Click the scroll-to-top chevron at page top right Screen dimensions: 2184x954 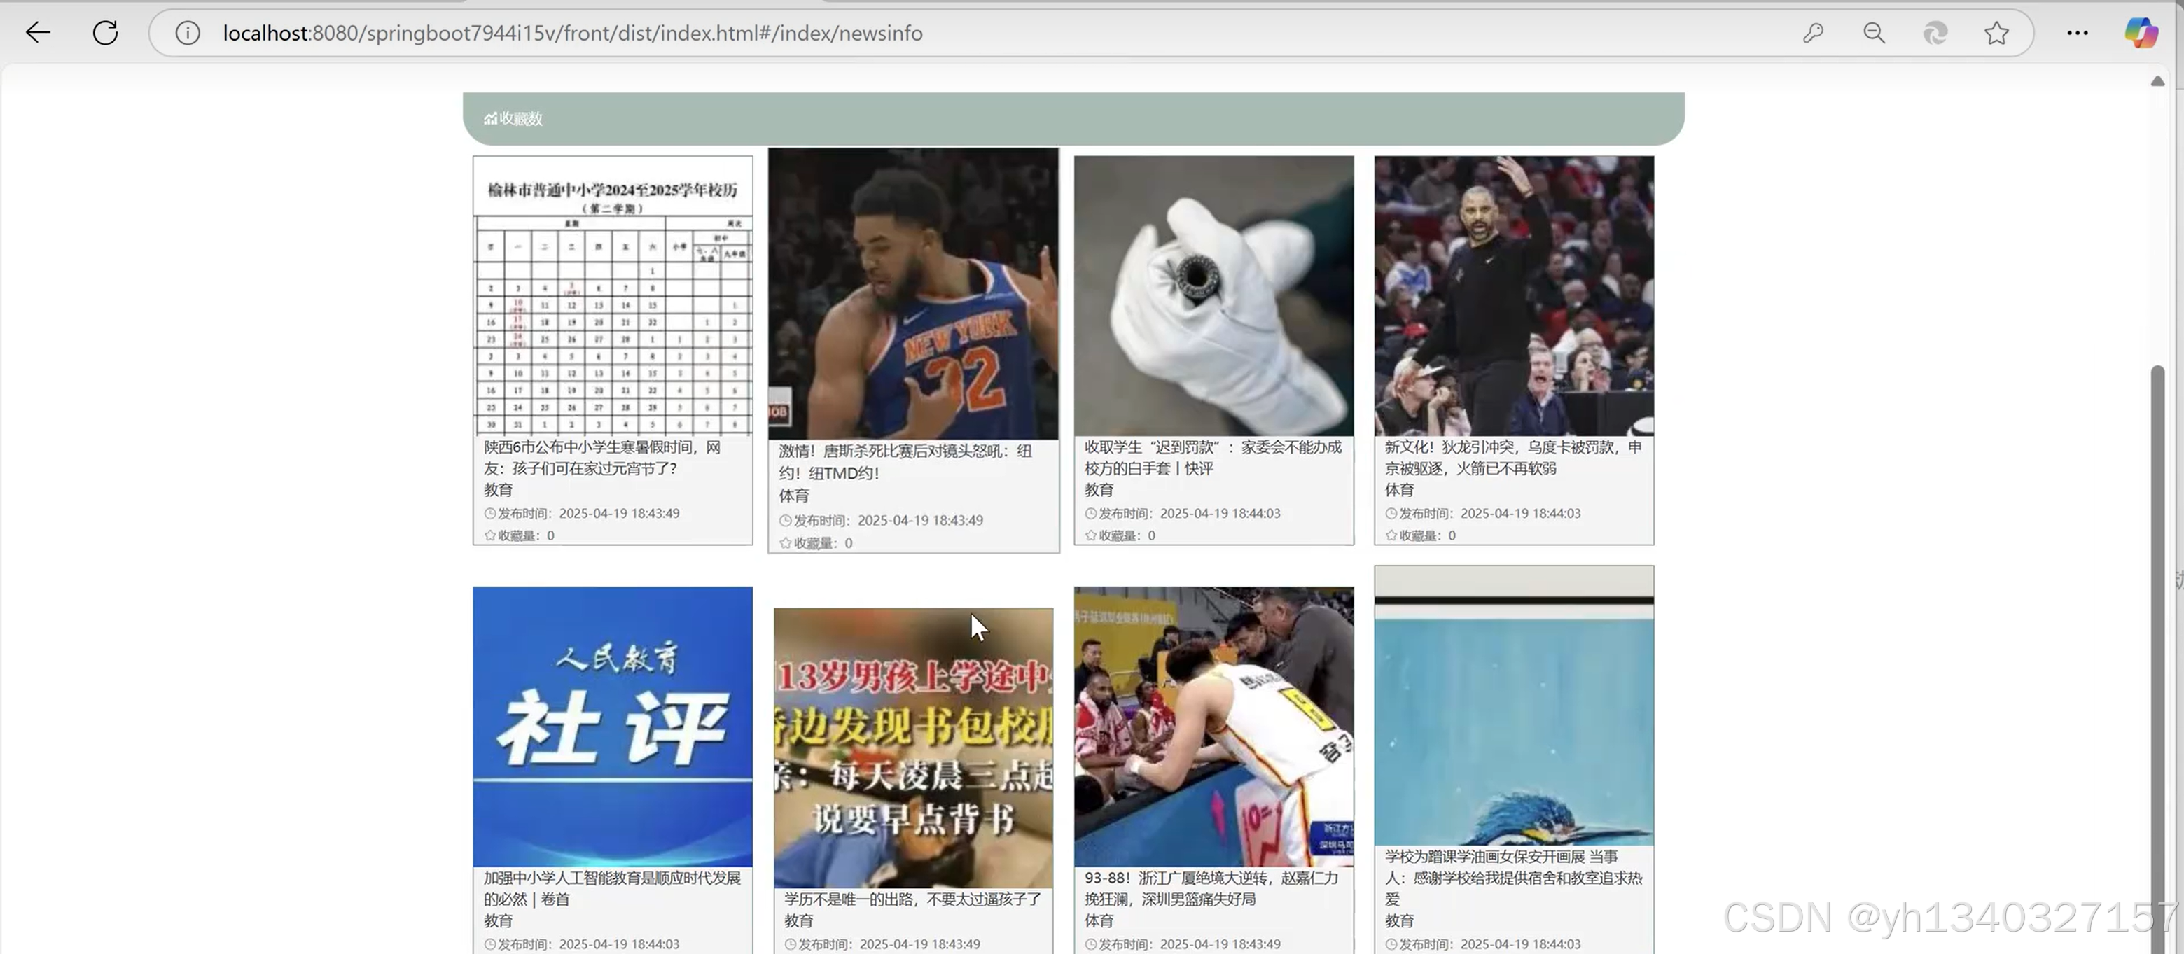pos(2157,80)
